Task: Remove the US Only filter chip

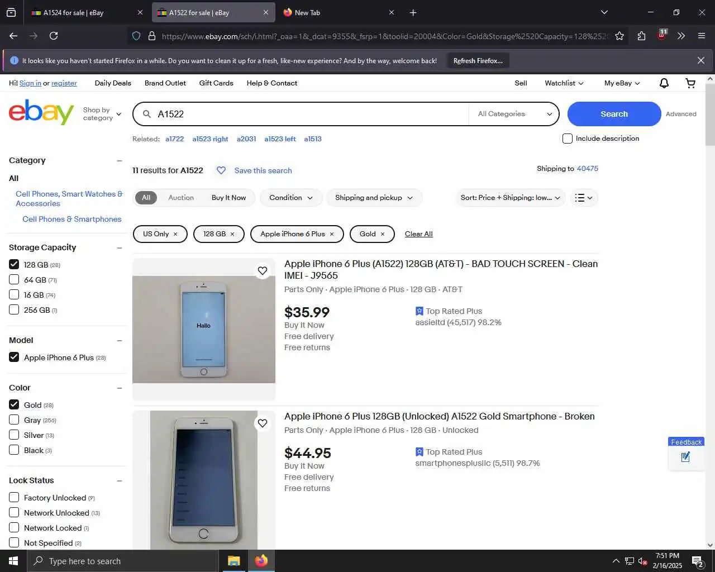Action: coord(175,234)
